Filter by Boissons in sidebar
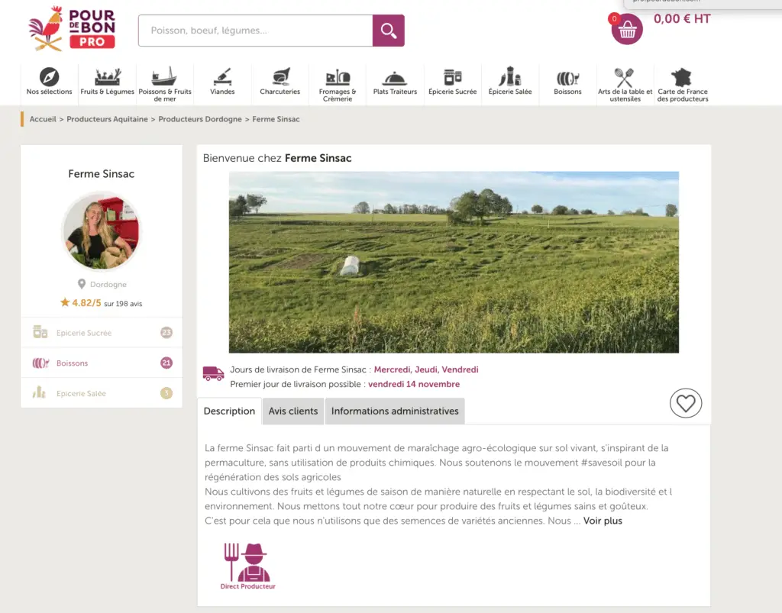The image size is (782, 613). pos(73,363)
